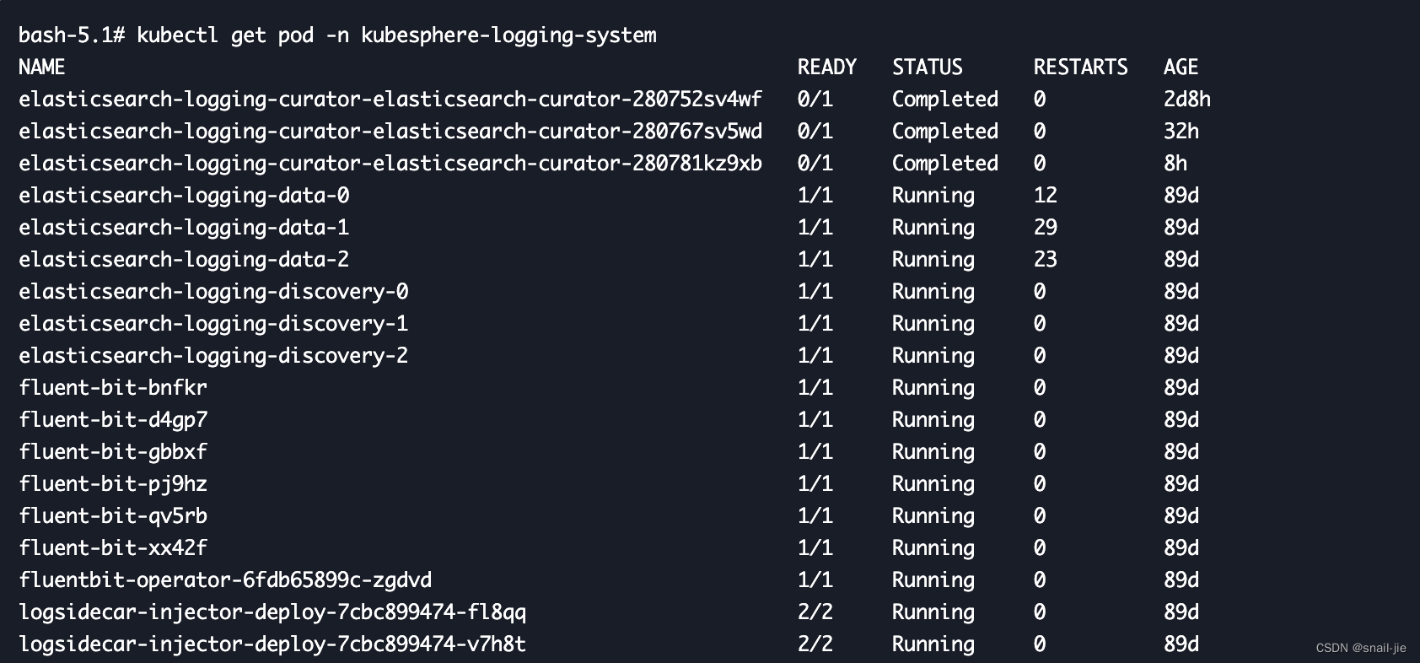Select the RESTARTS column header
Image resolution: width=1420 pixels, height=663 pixels.
[x=1081, y=67]
